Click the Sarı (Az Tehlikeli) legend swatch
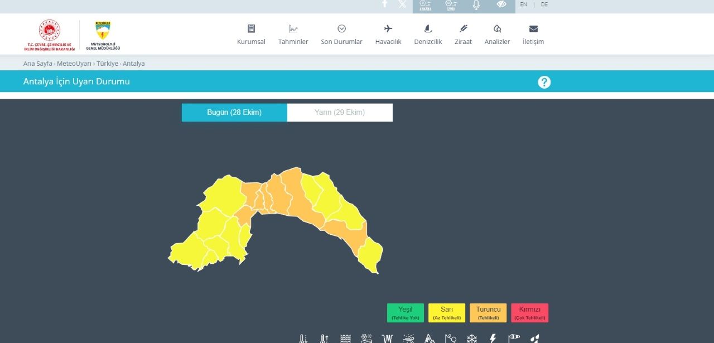The width and height of the screenshot is (714, 343). click(447, 313)
